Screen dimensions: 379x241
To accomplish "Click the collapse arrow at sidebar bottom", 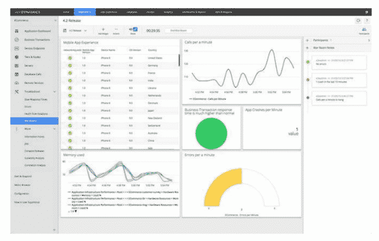I will (54, 230).
